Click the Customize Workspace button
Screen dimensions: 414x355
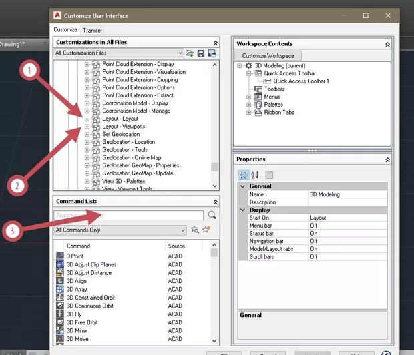(268, 55)
